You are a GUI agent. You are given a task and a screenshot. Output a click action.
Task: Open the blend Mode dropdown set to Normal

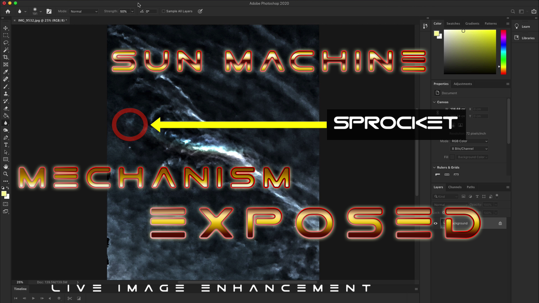point(83,11)
